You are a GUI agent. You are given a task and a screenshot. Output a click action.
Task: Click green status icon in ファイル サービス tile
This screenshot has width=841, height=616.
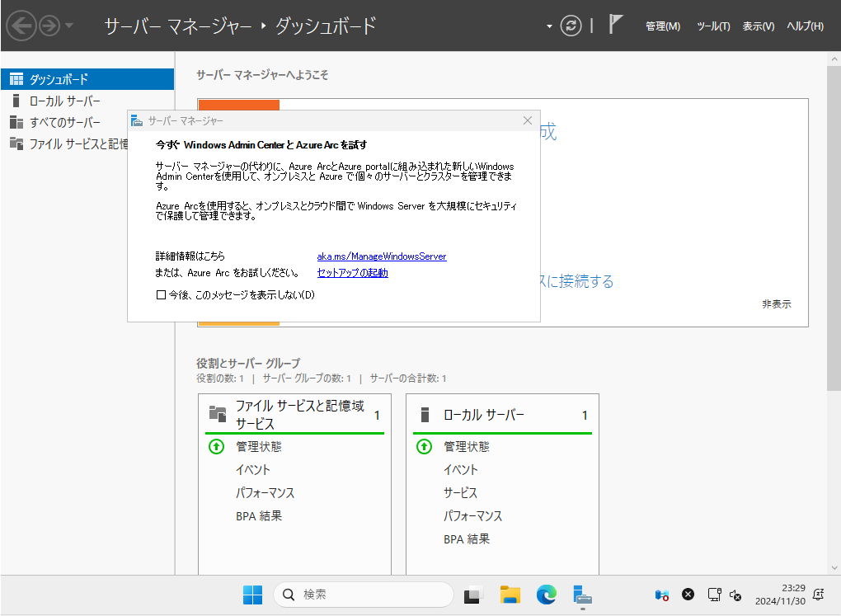coord(216,446)
